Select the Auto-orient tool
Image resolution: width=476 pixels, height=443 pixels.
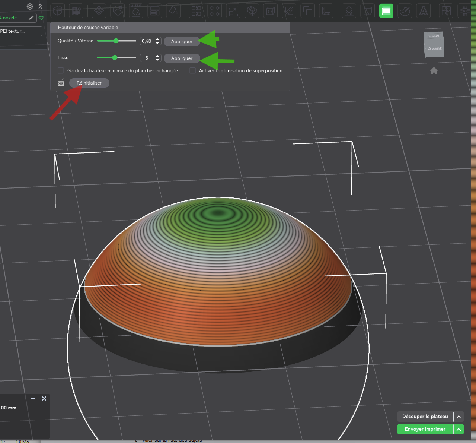(x=136, y=11)
